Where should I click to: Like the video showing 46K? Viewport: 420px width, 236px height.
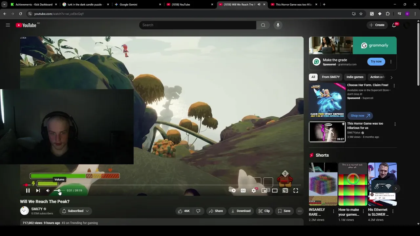(184, 211)
